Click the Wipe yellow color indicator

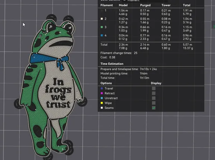point(102,103)
